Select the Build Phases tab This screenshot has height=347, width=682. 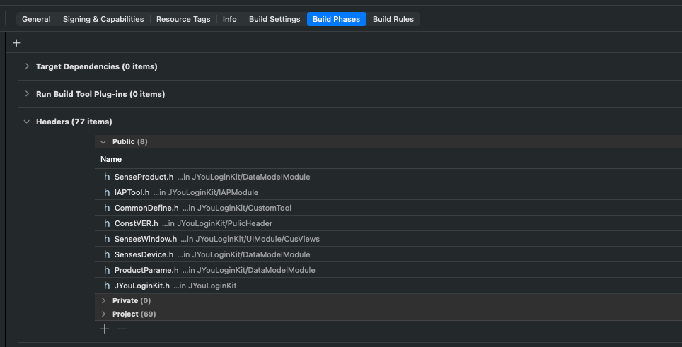click(x=336, y=19)
